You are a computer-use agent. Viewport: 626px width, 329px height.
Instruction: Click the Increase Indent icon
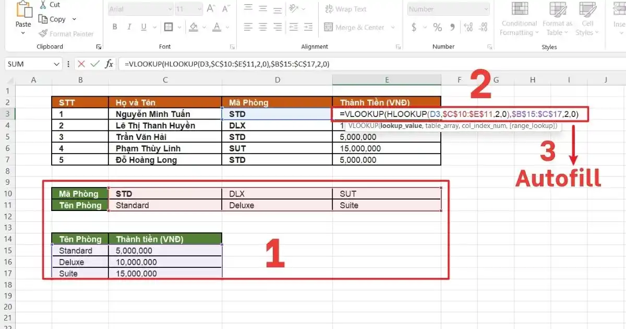pyautogui.click(x=309, y=27)
